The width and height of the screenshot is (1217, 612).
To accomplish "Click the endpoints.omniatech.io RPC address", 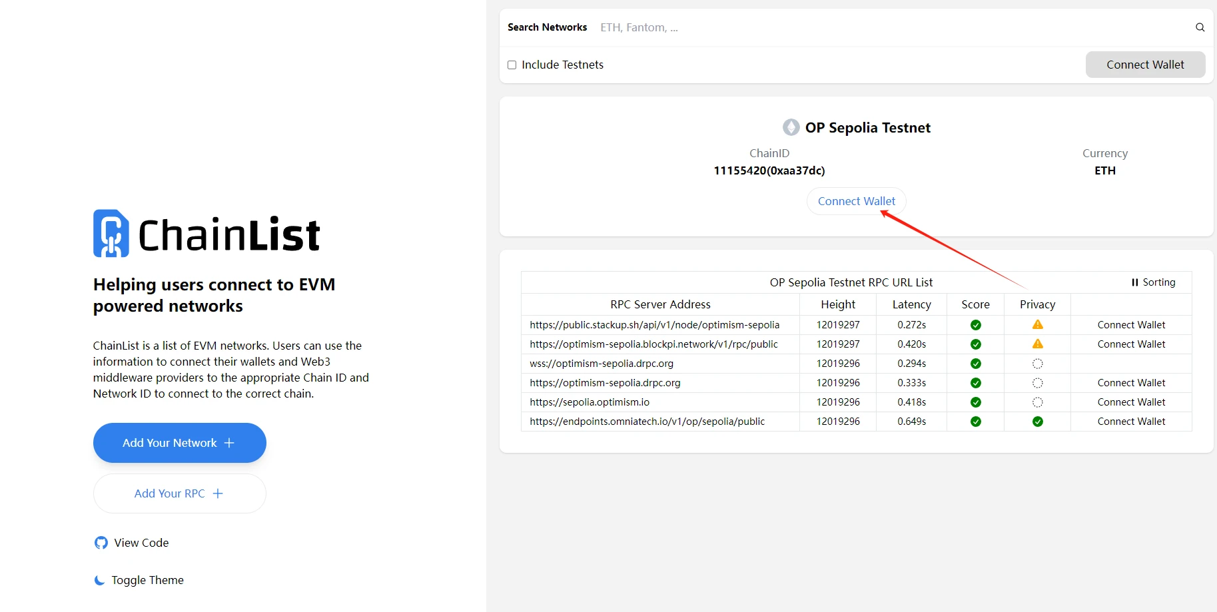I will 647,422.
